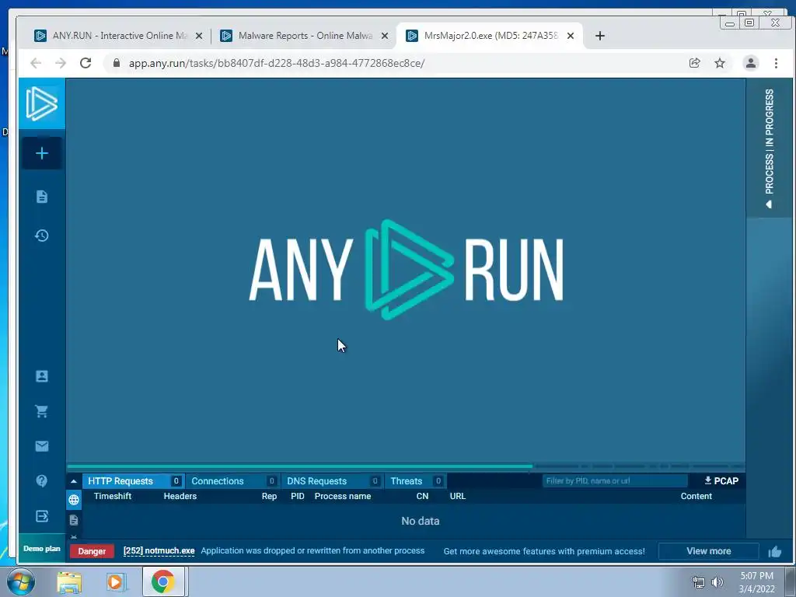Click the URL column header

point(457,496)
